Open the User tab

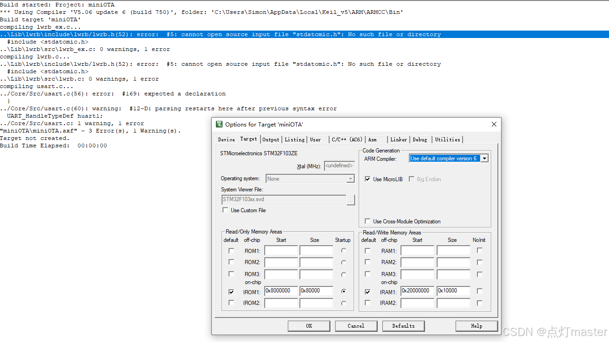tap(315, 139)
